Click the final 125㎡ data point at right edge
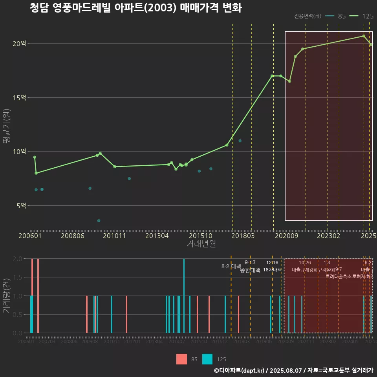This screenshot has width=377, height=377. coord(371,44)
